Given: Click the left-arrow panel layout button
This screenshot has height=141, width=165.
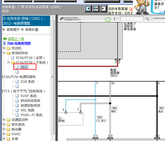Looking at the screenshot, I should pos(103,9).
